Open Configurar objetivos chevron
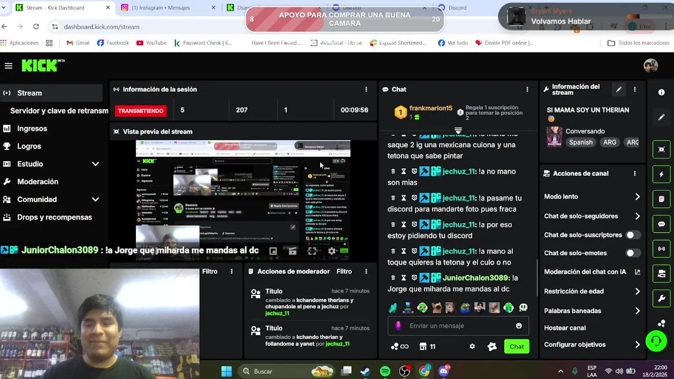The width and height of the screenshot is (674, 379). point(637,345)
